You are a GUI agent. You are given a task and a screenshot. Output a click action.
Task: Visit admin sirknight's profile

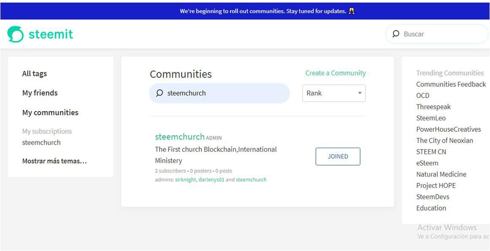185,180
